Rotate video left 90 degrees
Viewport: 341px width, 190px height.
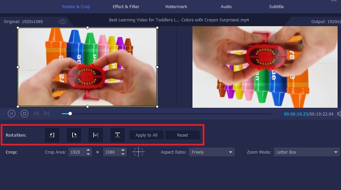coord(52,135)
